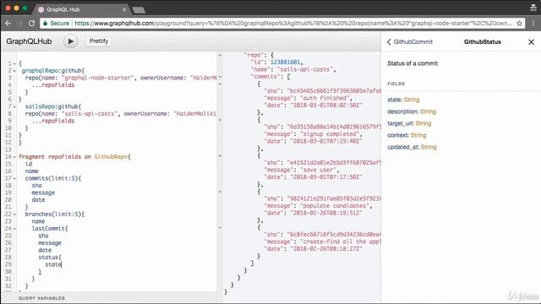Open the QUERY VARIABLES panel
This screenshot has height=304, width=541.
(41, 298)
